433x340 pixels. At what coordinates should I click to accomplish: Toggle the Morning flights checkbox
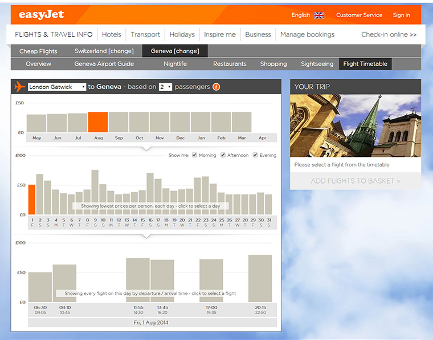click(x=195, y=155)
